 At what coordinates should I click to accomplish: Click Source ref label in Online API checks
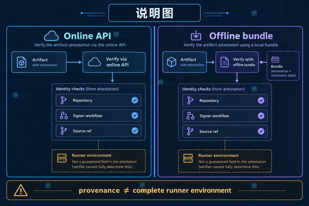(x=82, y=131)
